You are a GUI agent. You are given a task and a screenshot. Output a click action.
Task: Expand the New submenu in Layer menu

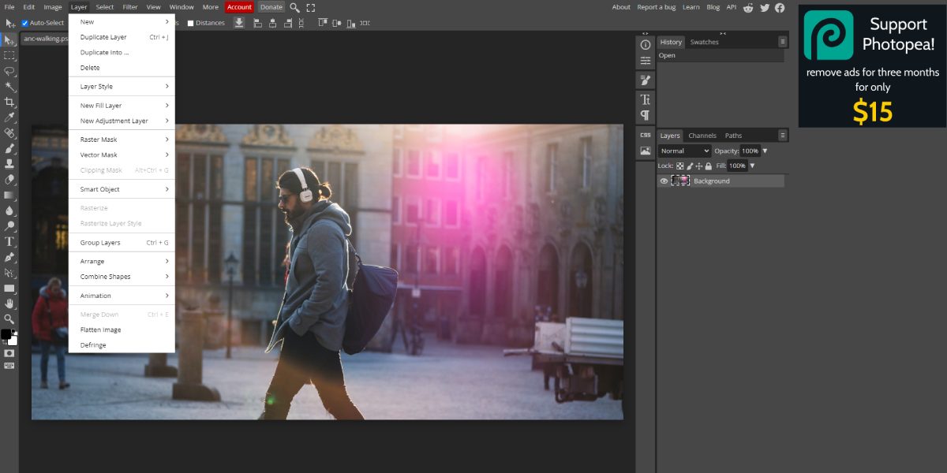85,21
